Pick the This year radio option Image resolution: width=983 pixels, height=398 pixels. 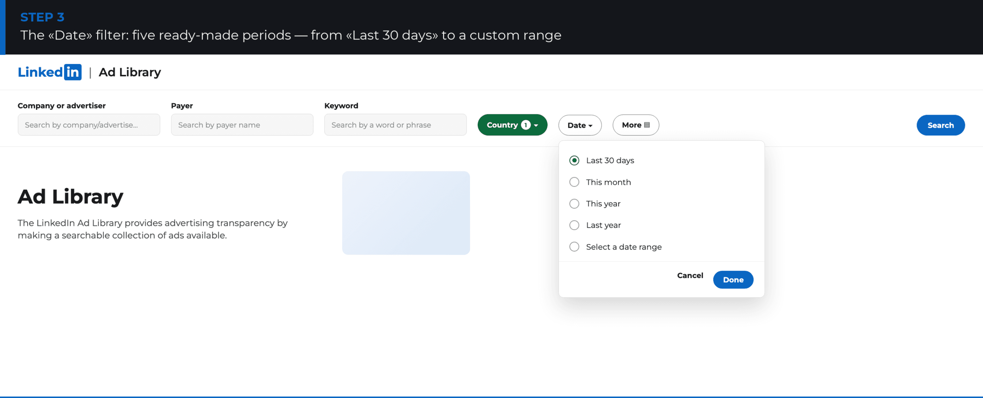pyautogui.click(x=574, y=204)
